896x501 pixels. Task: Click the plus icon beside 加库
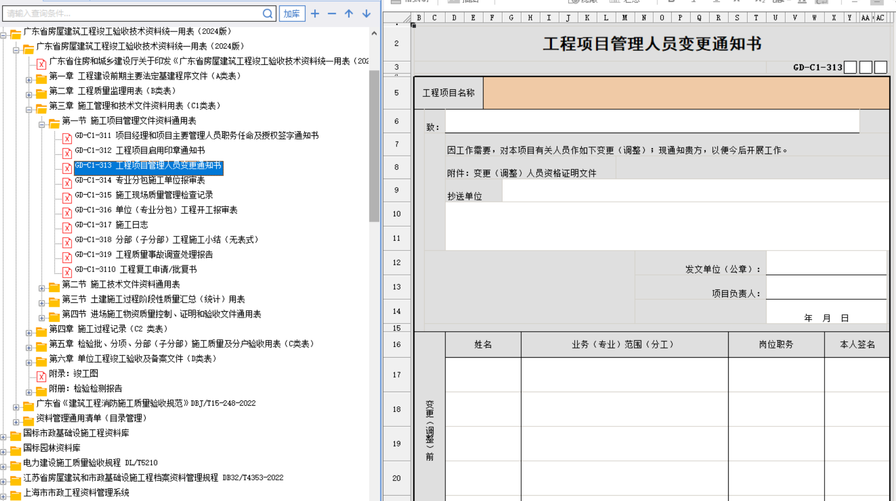(315, 14)
